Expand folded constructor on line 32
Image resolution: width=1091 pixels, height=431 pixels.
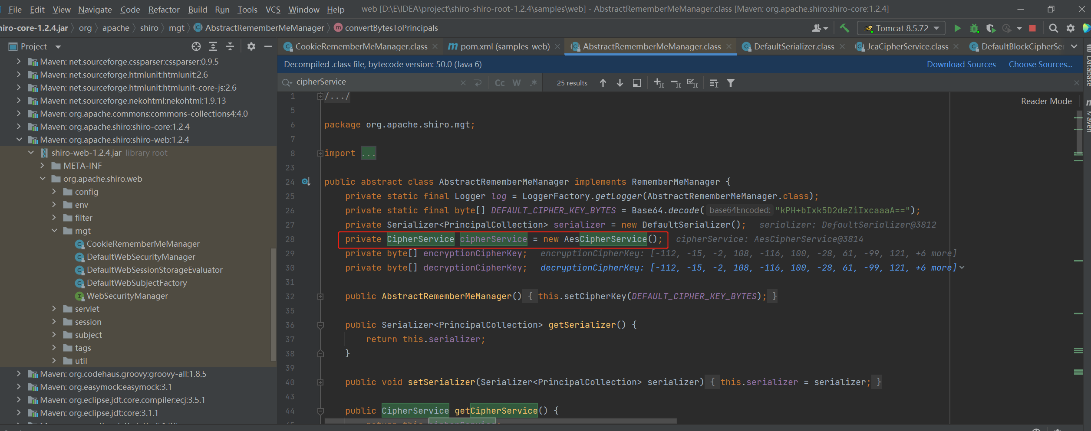tap(320, 297)
